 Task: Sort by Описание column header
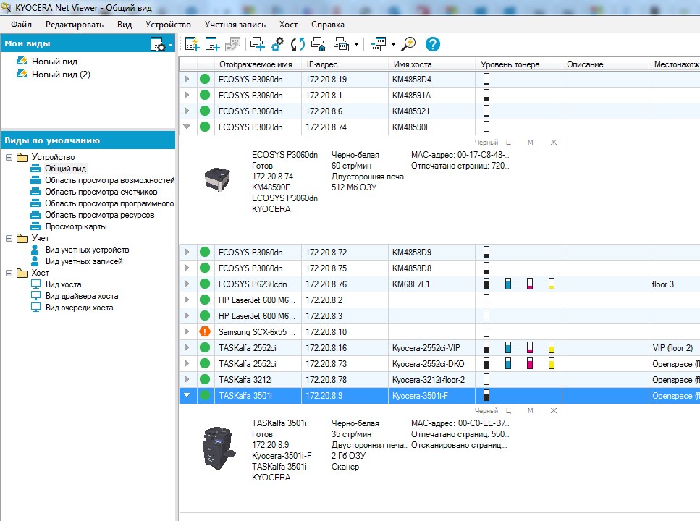tap(605, 64)
